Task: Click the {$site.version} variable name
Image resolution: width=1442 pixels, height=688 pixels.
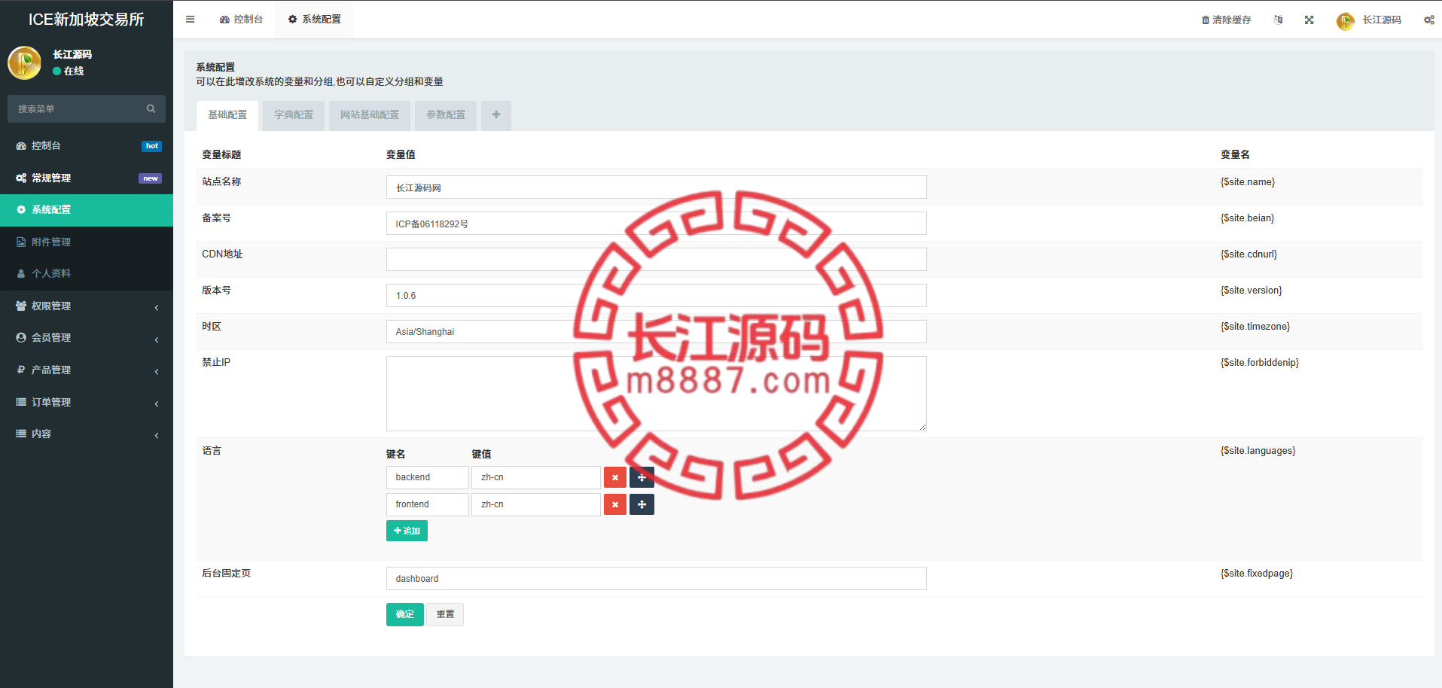Action: (1251, 291)
